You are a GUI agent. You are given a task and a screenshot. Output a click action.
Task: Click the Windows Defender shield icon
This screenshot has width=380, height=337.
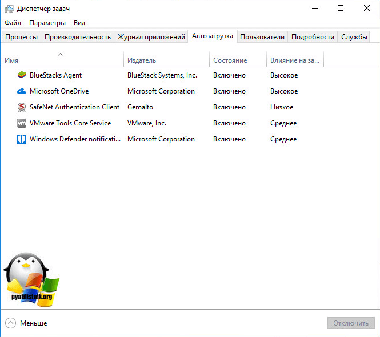pos(22,139)
